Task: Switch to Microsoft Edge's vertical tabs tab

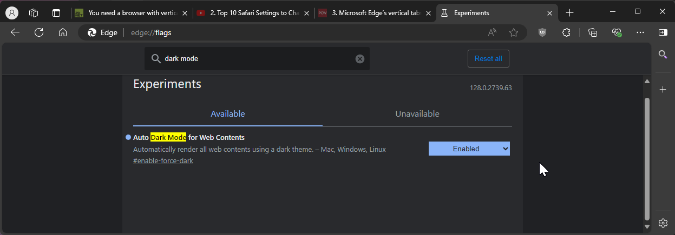Action: [x=375, y=13]
